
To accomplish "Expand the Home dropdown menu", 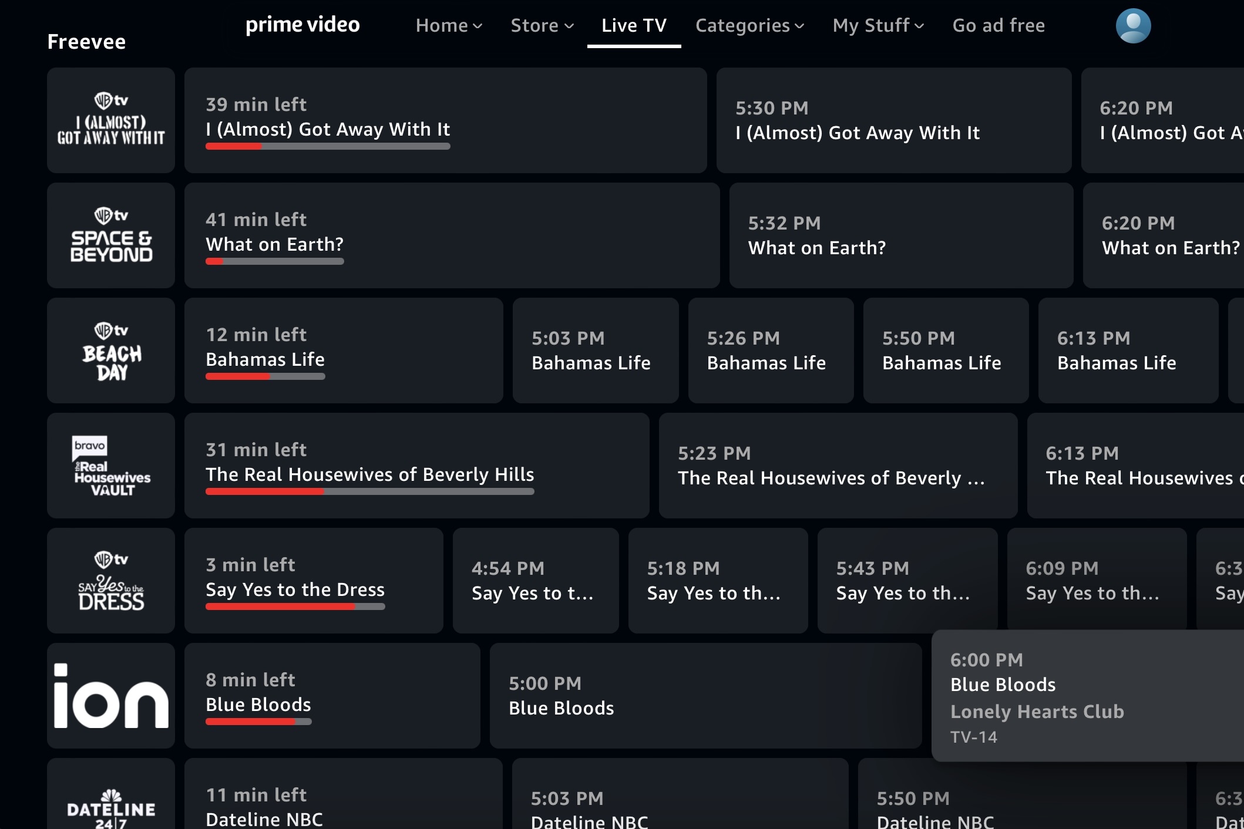I will pyautogui.click(x=449, y=25).
